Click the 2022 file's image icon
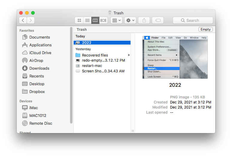The width and height of the screenshot is (232, 157). (78, 43)
